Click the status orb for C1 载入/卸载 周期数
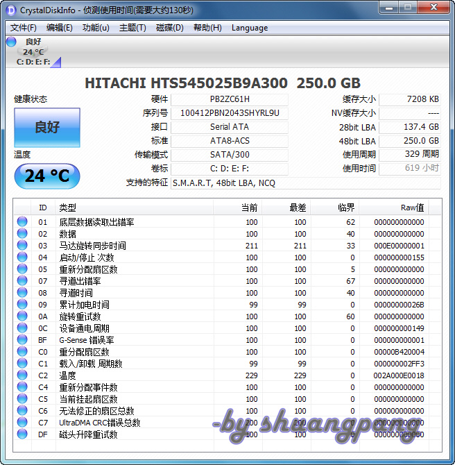Screen dimensions: 455x465 pyautogui.click(x=22, y=363)
